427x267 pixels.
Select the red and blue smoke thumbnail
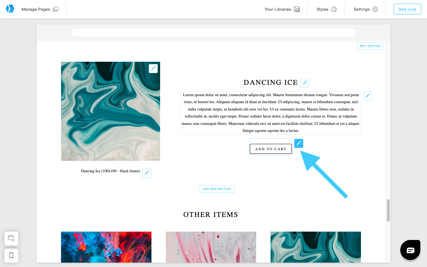click(106, 247)
